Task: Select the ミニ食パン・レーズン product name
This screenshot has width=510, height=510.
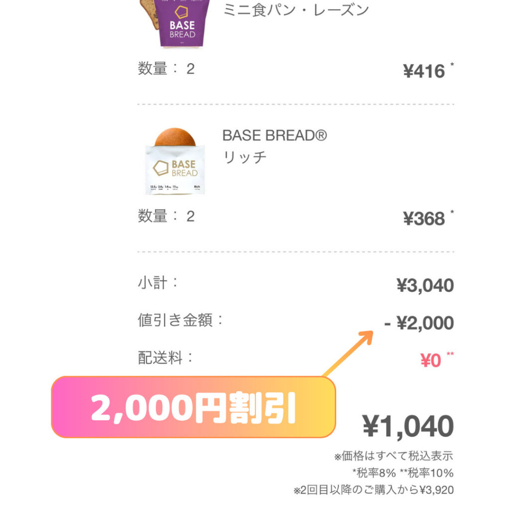Action: point(296,10)
